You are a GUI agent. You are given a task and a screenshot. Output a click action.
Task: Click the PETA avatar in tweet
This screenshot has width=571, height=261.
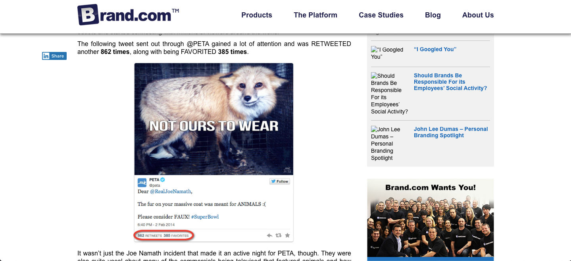point(142,182)
